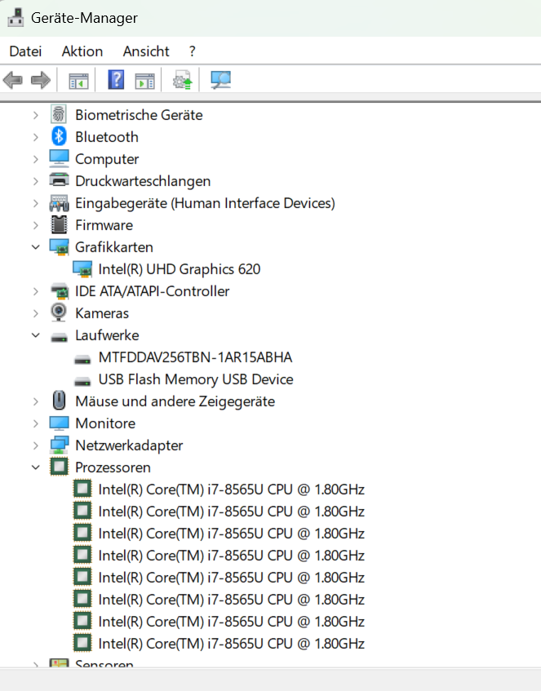Click the Netzwerkadapter network icon
This screenshot has width=541, height=691.
[59, 445]
